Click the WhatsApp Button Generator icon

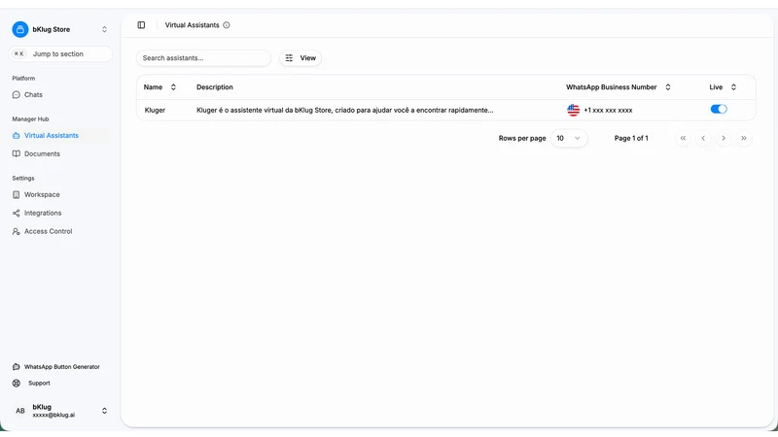coord(17,367)
